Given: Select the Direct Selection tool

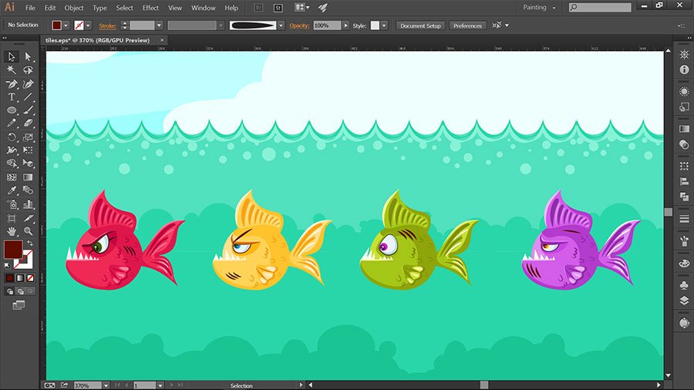Looking at the screenshot, I should point(28,56).
